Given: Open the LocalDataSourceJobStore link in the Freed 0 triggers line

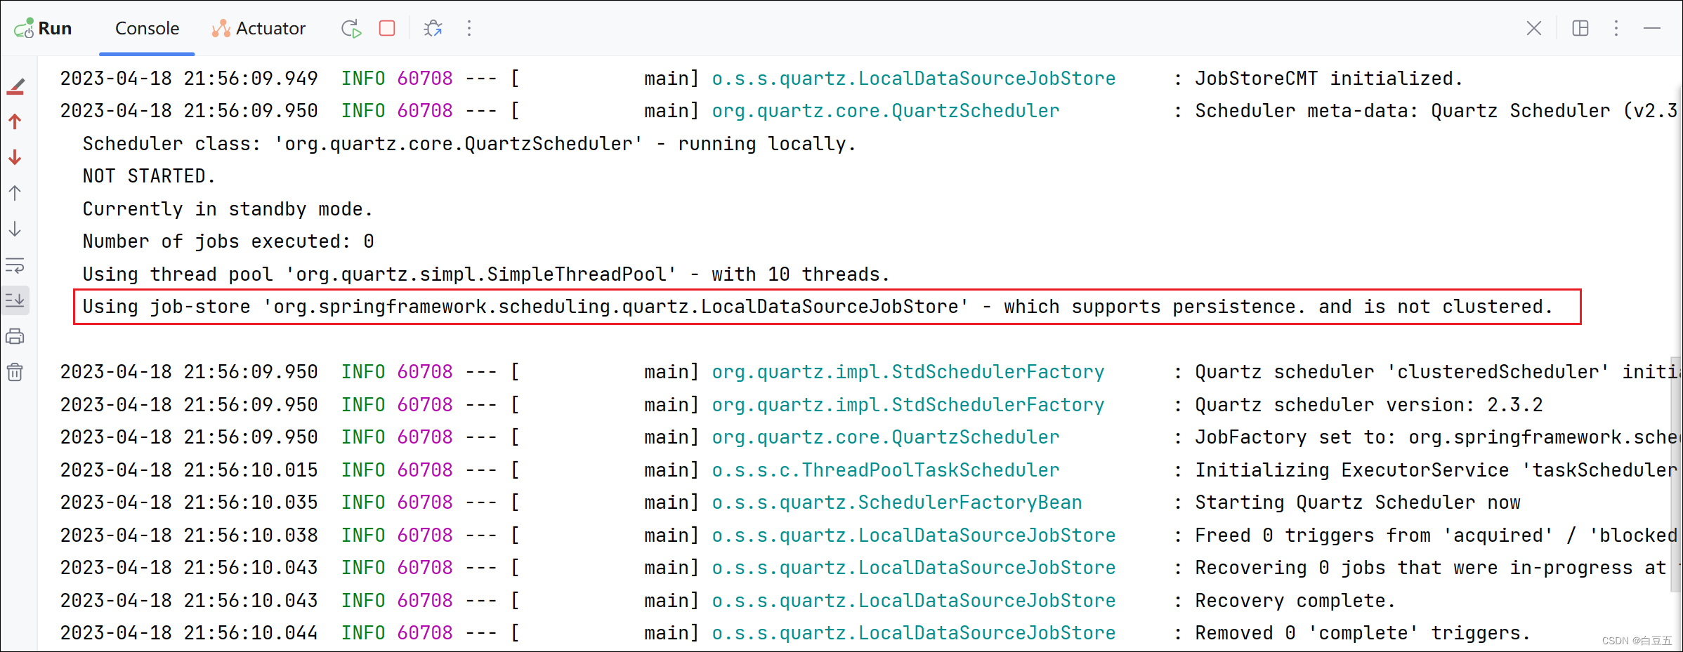Looking at the screenshot, I should 913,535.
